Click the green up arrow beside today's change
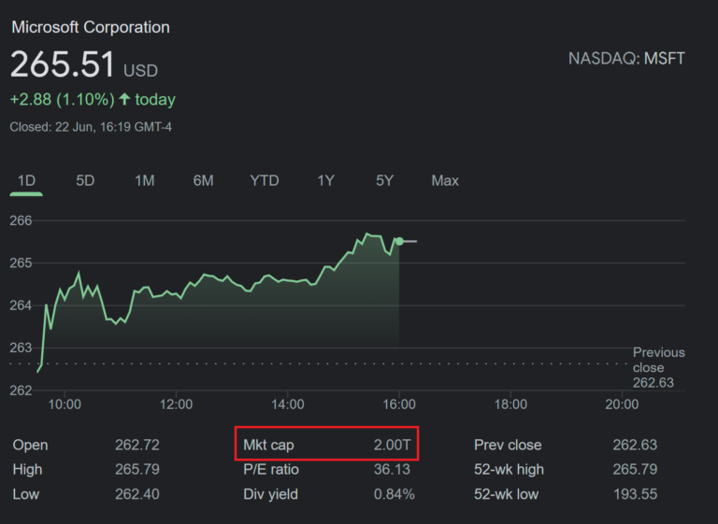 click(x=124, y=99)
